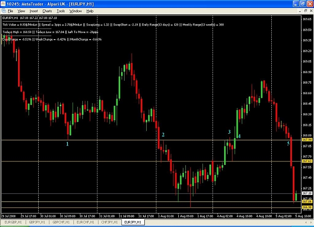Switch to the EURGBP,H1 chart tab

[13, 222]
